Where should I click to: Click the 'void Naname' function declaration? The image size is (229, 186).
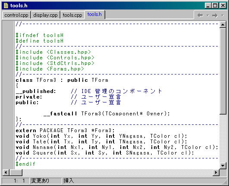click(117, 147)
